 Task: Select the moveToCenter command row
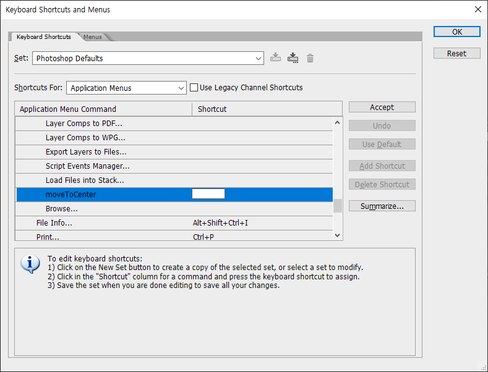tap(174, 195)
